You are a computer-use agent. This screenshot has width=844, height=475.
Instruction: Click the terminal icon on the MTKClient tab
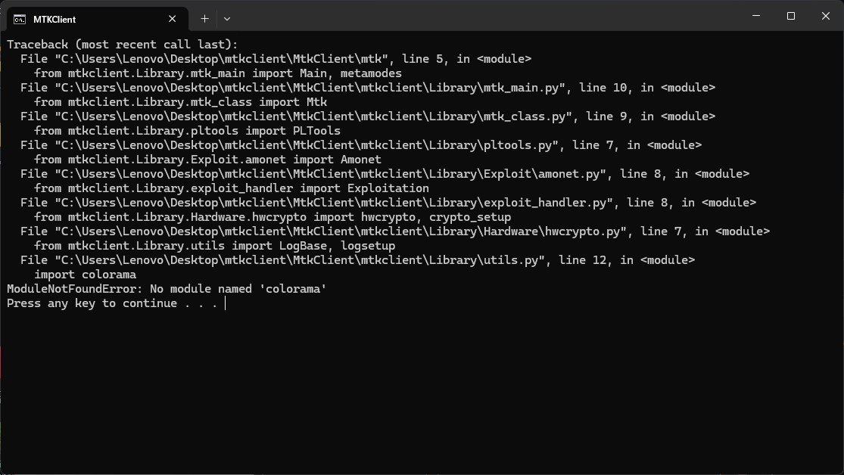(x=20, y=19)
